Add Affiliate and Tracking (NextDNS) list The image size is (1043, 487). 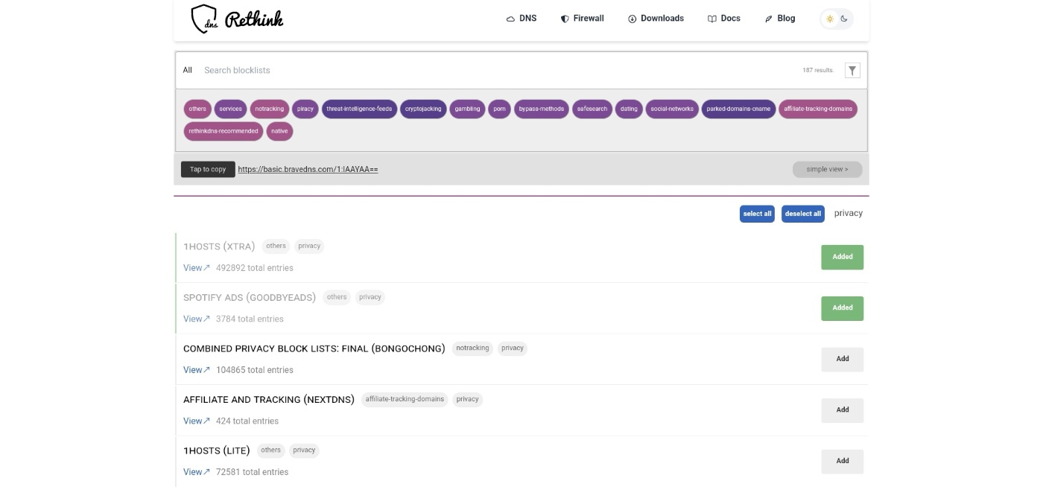(843, 410)
